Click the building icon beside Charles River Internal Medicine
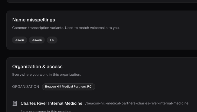 tap(15, 103)
